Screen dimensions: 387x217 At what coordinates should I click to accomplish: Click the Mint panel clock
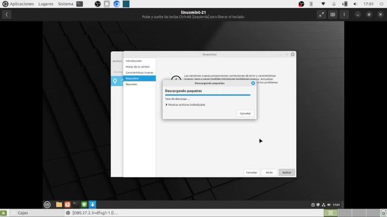(336, 205)
